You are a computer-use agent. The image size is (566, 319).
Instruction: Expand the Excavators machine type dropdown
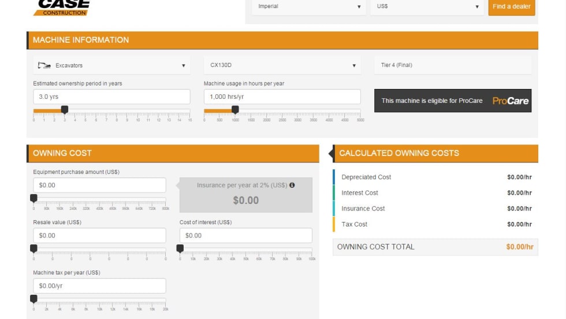tap(111, 65)
